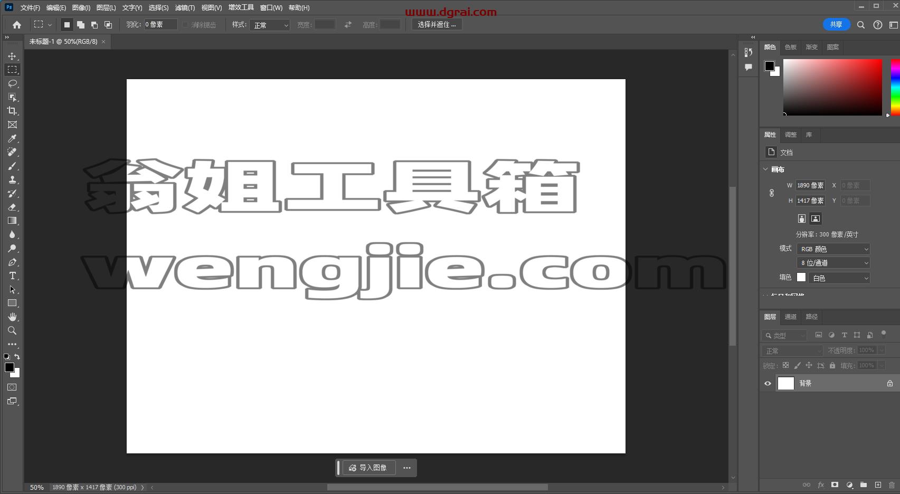Toggle the layer filter on/off switch
Image resolution: width=900 pixels, height=494 pixels.
[x=884, y=334]
